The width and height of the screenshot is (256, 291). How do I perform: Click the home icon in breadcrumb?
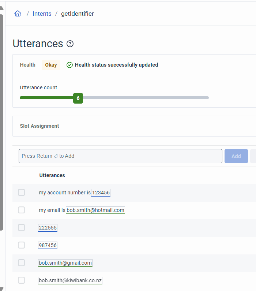[18, 14]
